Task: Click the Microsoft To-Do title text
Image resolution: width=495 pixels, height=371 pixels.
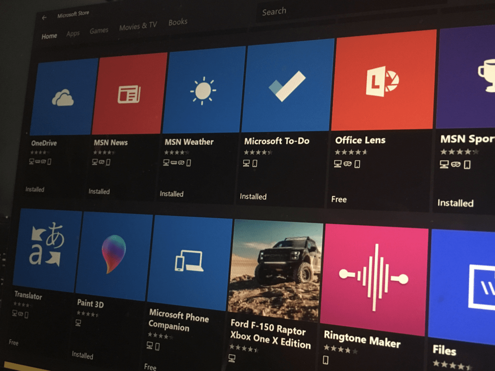Action: 277,141
